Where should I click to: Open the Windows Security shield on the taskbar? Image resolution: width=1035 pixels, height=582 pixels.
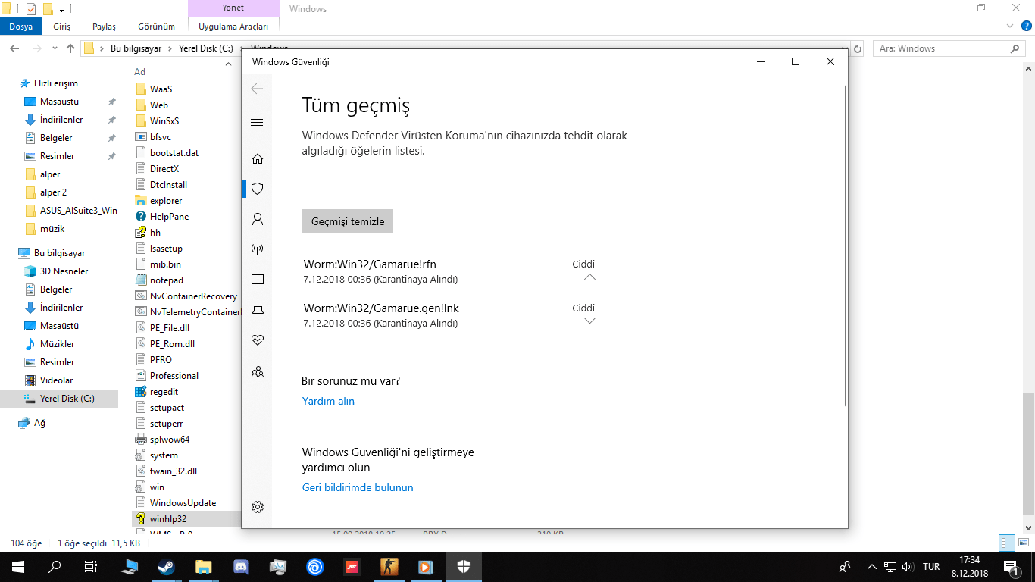(464, 567)
